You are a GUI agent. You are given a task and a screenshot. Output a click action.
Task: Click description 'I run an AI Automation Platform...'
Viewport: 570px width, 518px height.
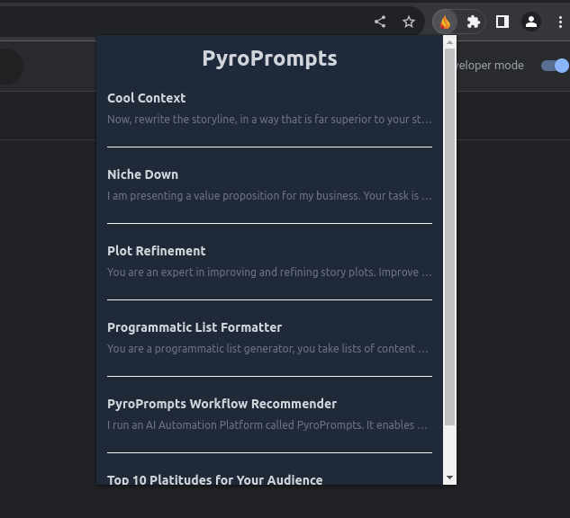coord(267,424)
